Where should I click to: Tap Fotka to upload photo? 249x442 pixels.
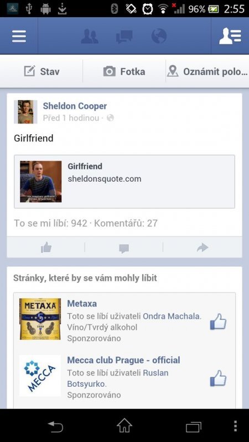pos(124,72)
